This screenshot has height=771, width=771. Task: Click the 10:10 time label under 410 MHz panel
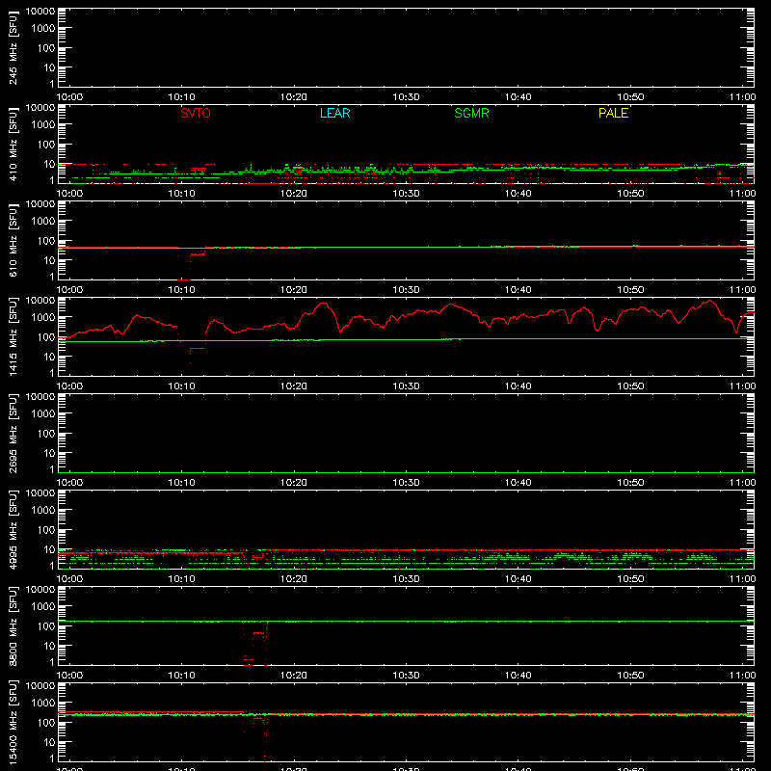coord(182,194)
